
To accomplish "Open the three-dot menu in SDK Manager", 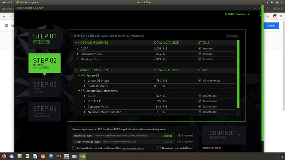I will 261,14.
